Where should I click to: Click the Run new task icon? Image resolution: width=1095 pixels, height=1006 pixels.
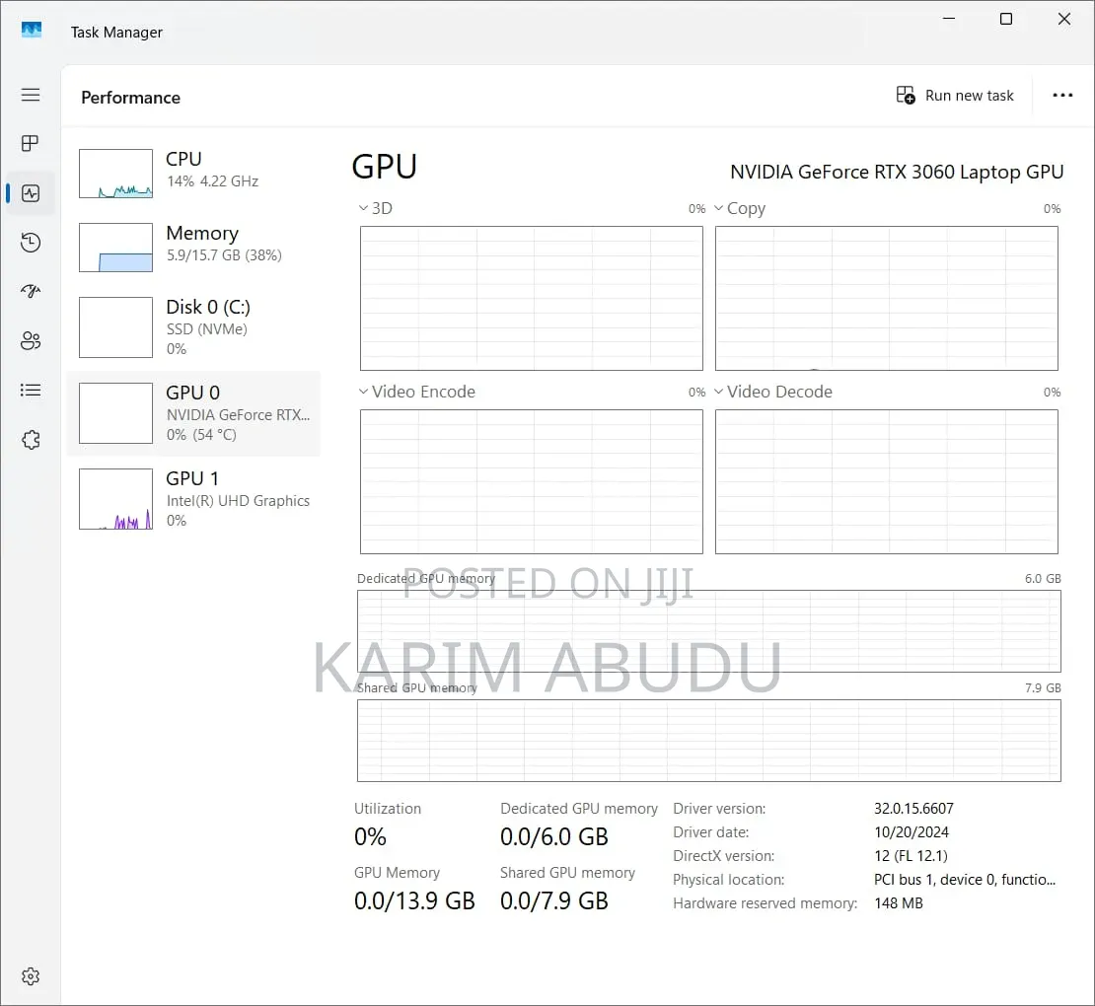pyautogui.click(x=906, y=95)
